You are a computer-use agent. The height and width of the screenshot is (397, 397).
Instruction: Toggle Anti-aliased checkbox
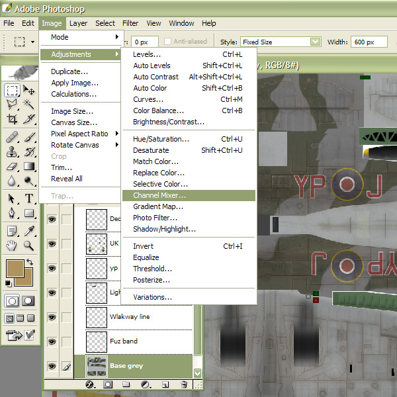point(167,42)
